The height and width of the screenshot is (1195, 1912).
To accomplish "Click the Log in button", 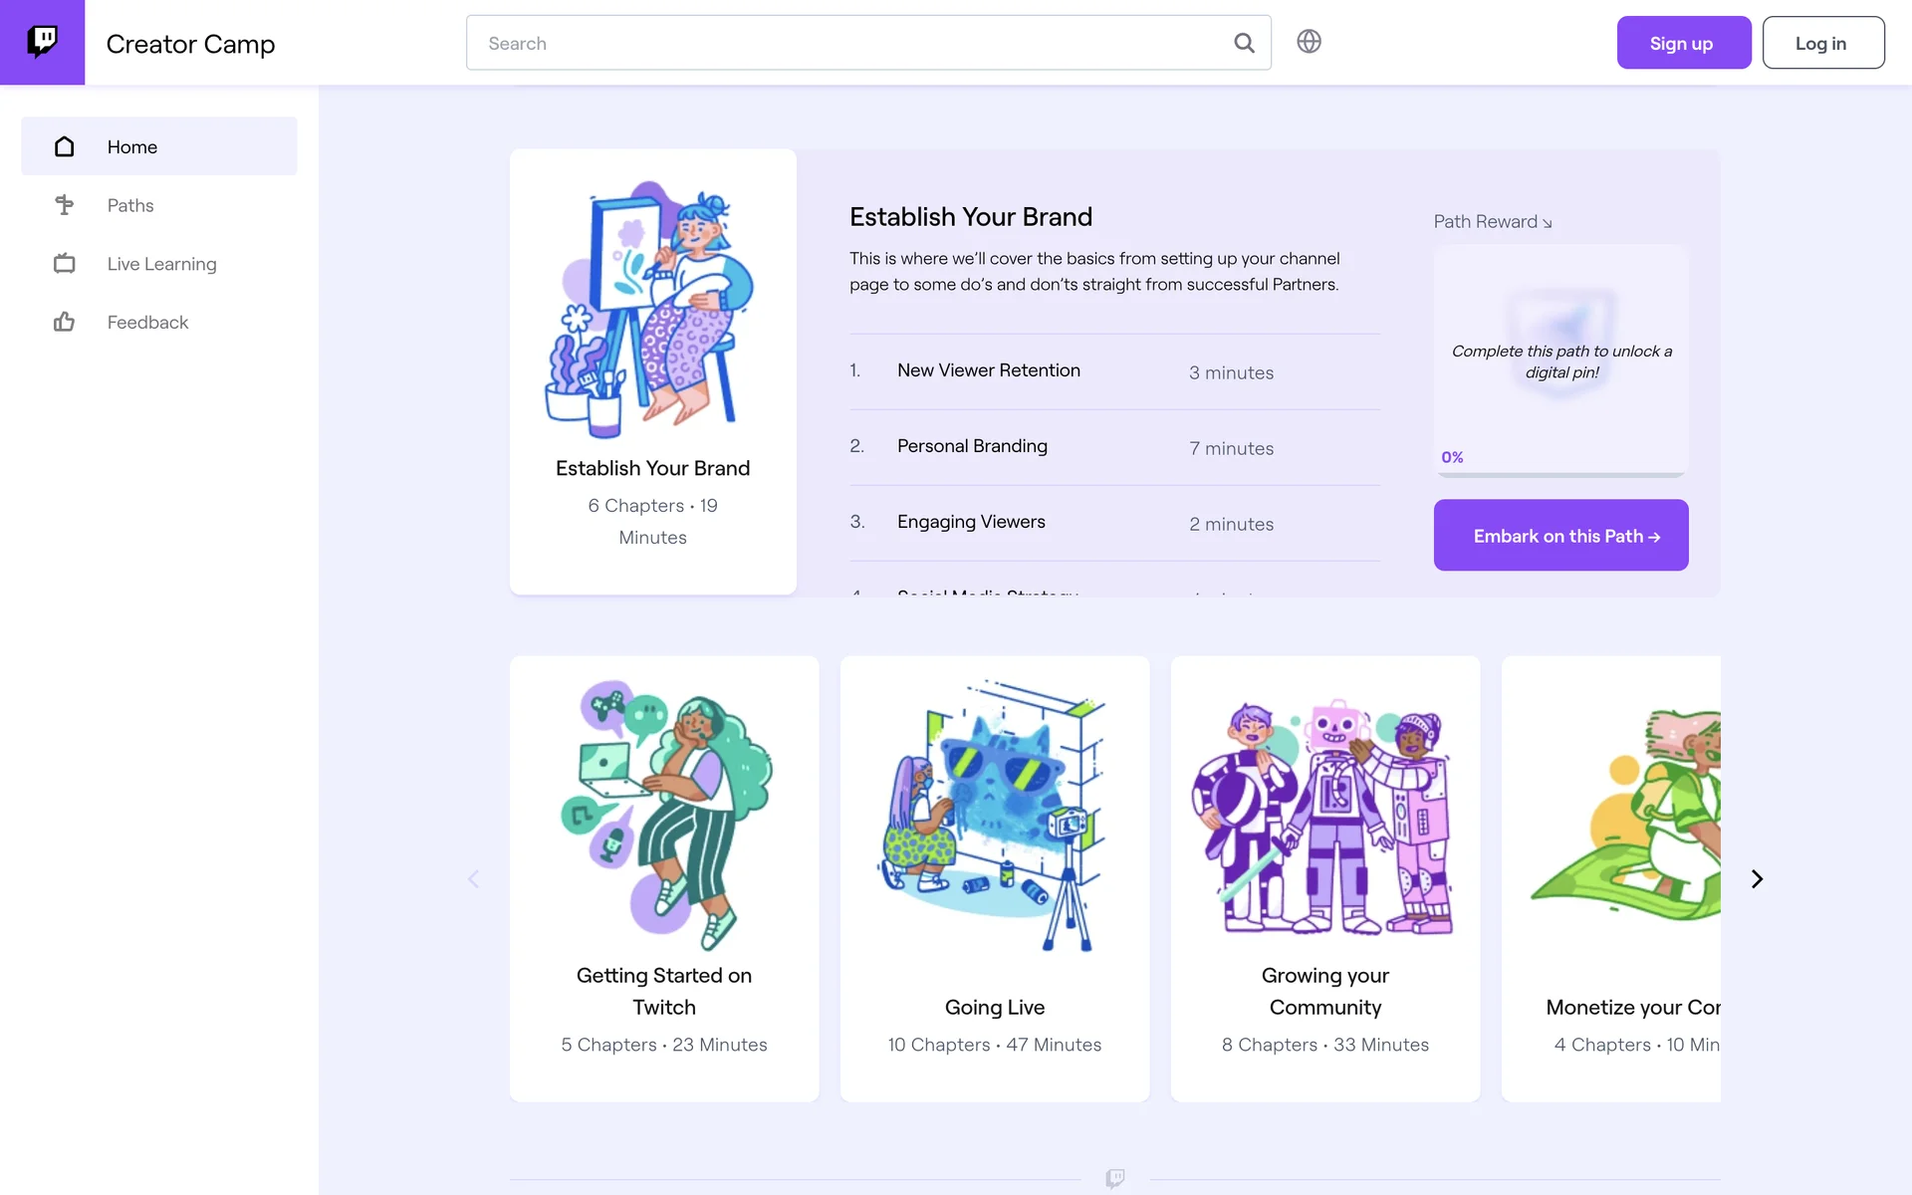I will tap(1822, 43).
